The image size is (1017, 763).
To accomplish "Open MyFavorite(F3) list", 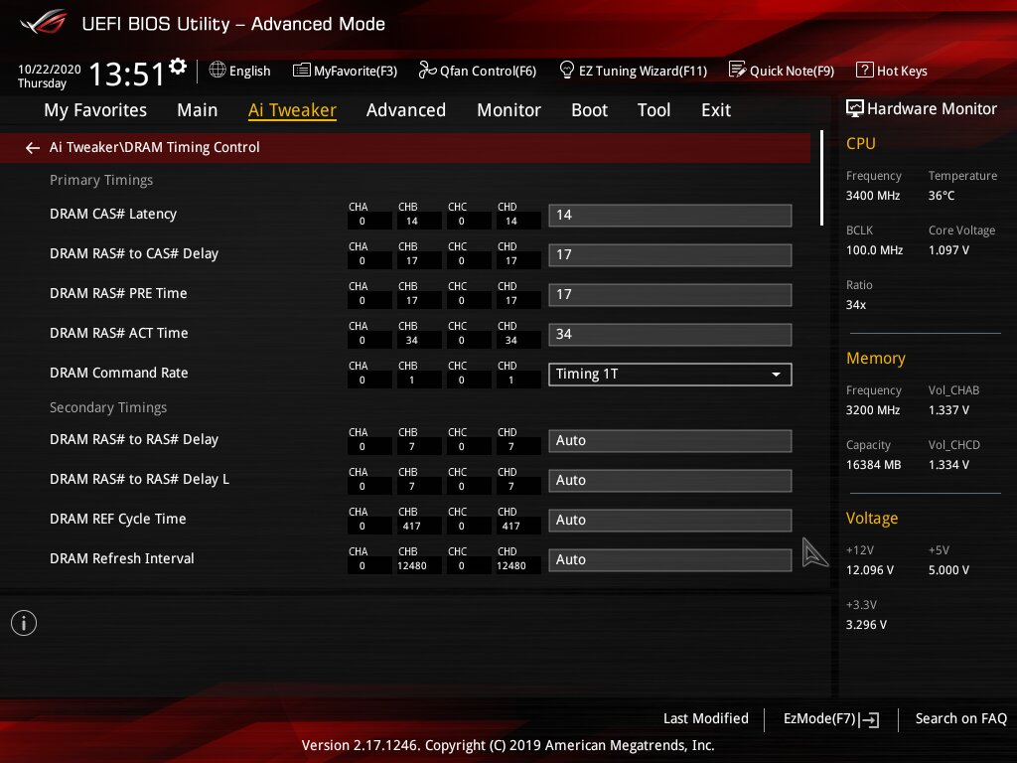I will click(x=345, y=71).
